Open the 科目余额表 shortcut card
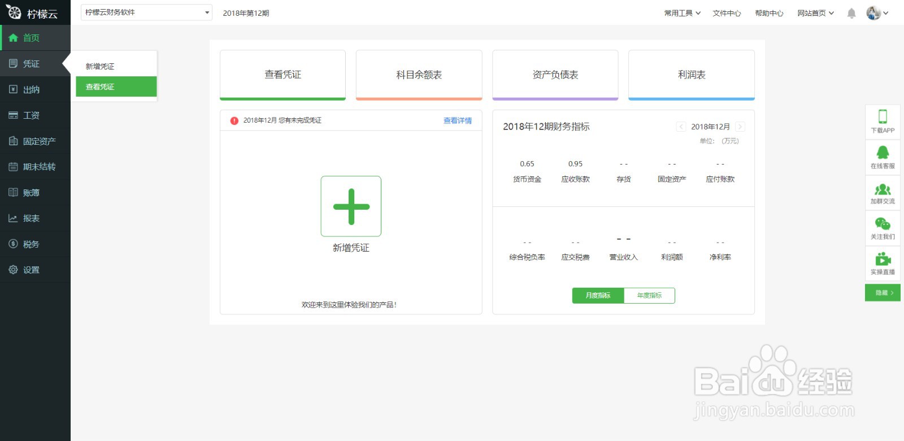This screenshot has height=441, width=904. pos(419,75)
